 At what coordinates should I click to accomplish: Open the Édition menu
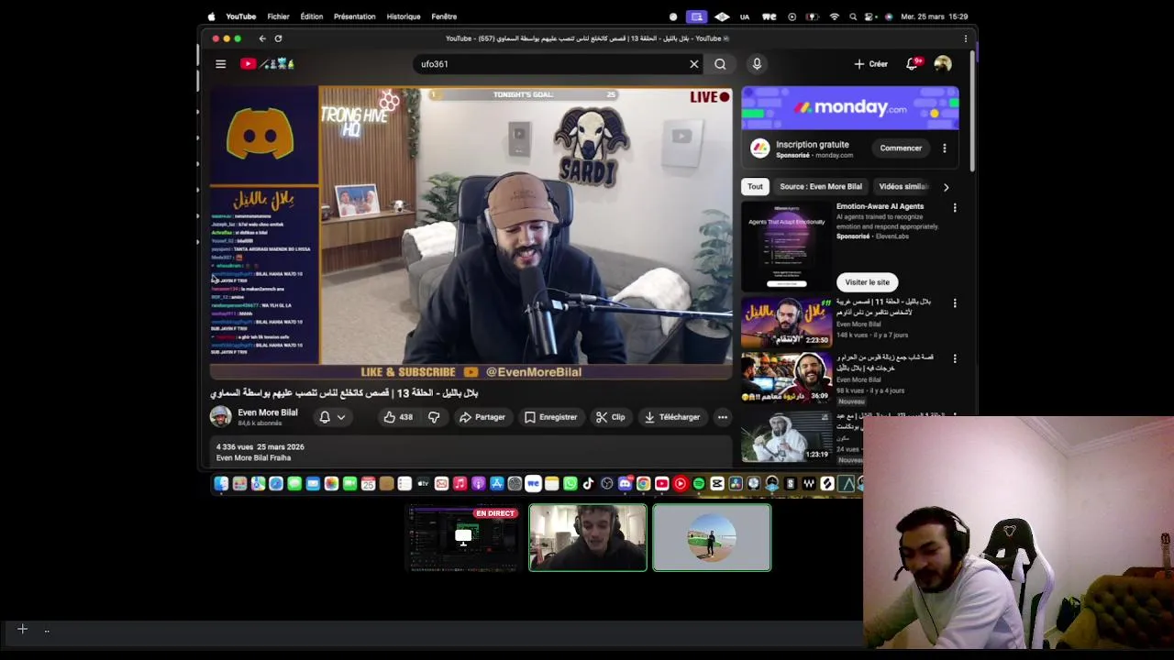[x=312, y=16]
